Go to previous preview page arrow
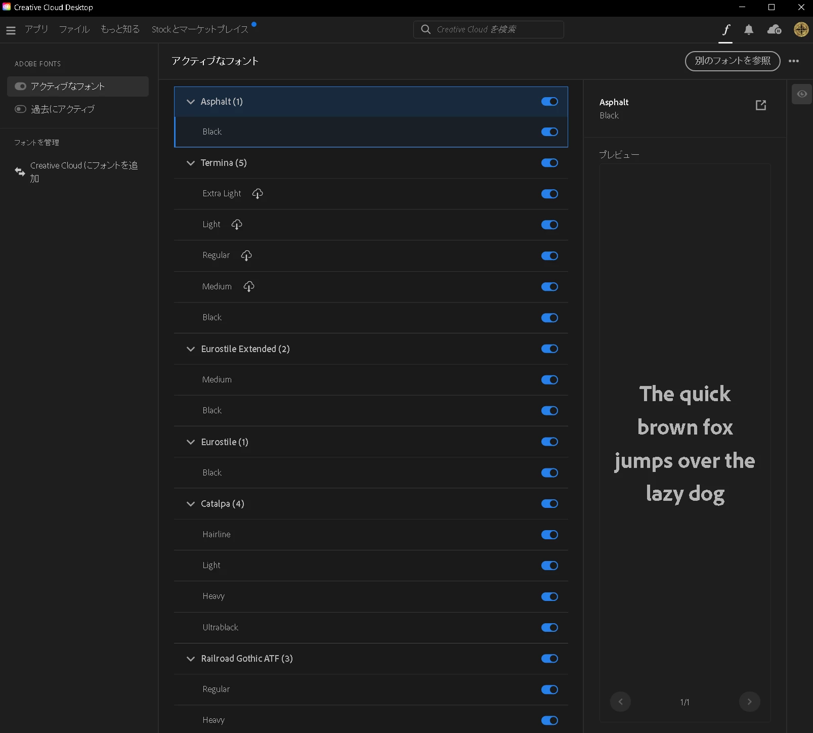The width and height of the screenshot is (813, 733). point(620,702)
